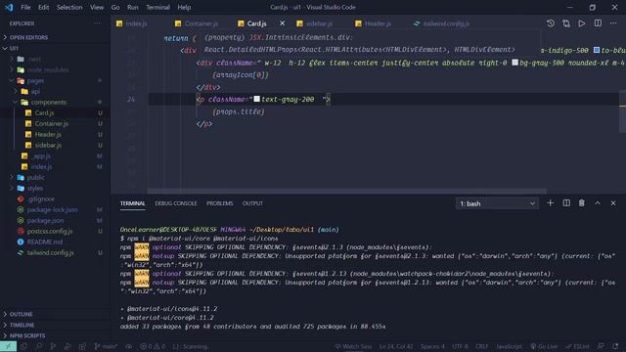Open the editor More Actions ellipsis
The height and width of the screenshot is (352, 626).
click(613, 23)
